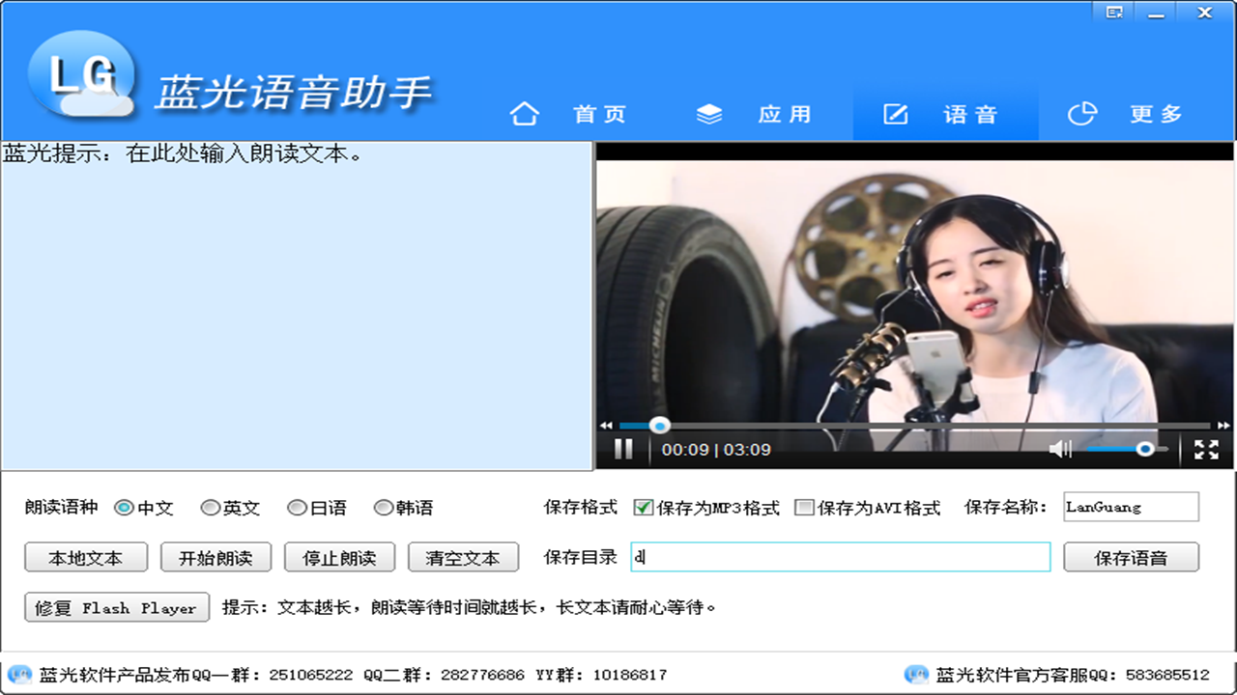Screen dimensions: 1237x695
Task: Enter fullscreen with the expand icon
Action: [1207, 448]
